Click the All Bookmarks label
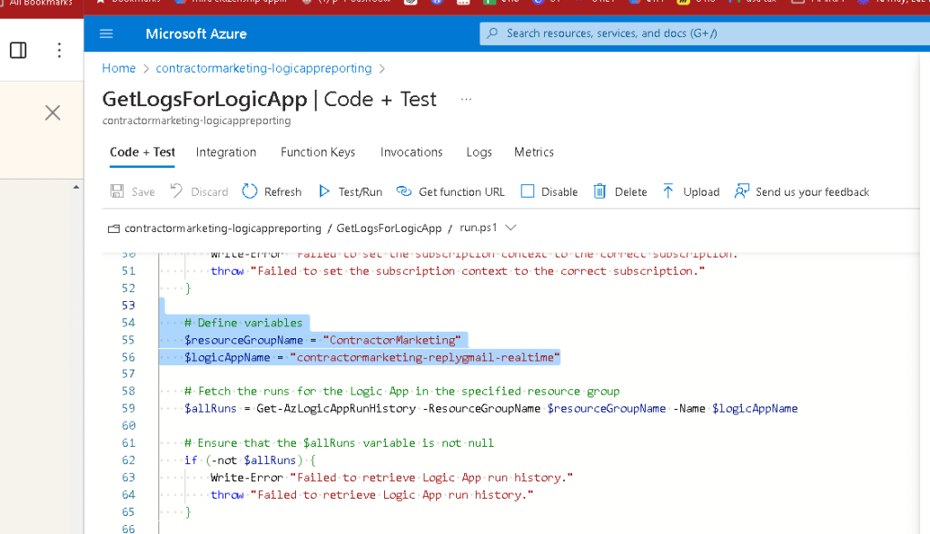 41,3
